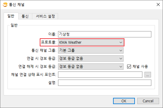The image size is (163, 108).
Task: Toggle the 채널 사용 checkbox
Action: click(129, 66)
